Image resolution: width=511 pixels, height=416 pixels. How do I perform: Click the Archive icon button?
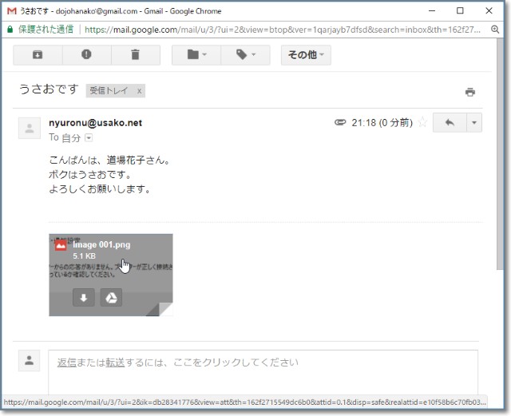click(38, 55)
